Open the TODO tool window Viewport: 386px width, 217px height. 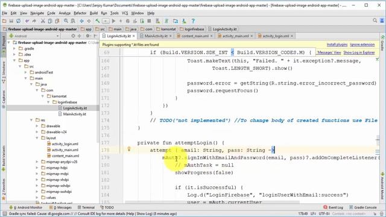point(107,207)
